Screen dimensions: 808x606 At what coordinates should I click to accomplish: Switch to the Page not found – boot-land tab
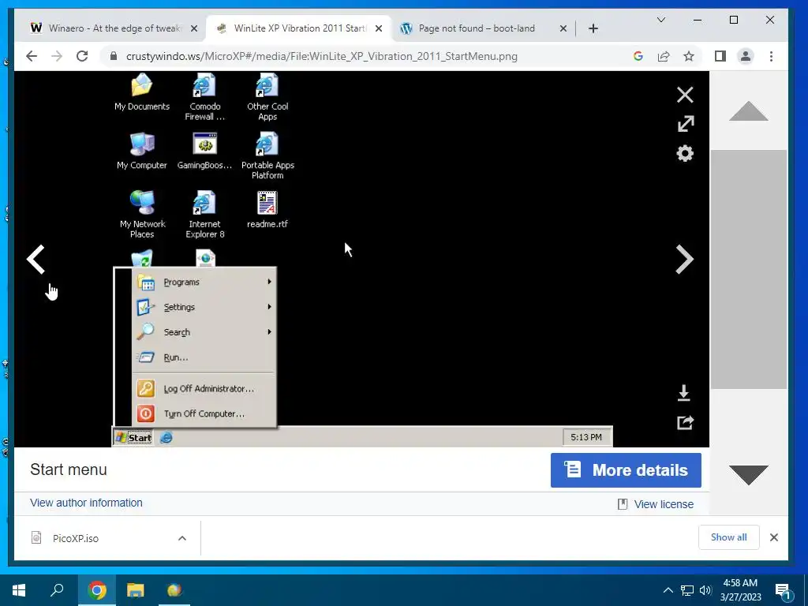click(x=484, y=28)
